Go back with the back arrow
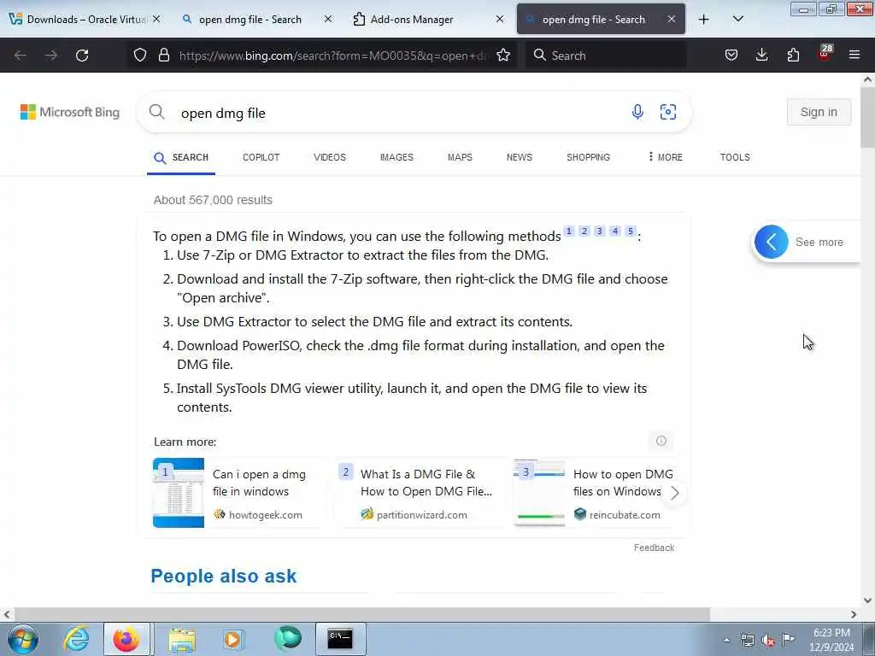This screenshot has height=656, width=875. coord(21,56)
